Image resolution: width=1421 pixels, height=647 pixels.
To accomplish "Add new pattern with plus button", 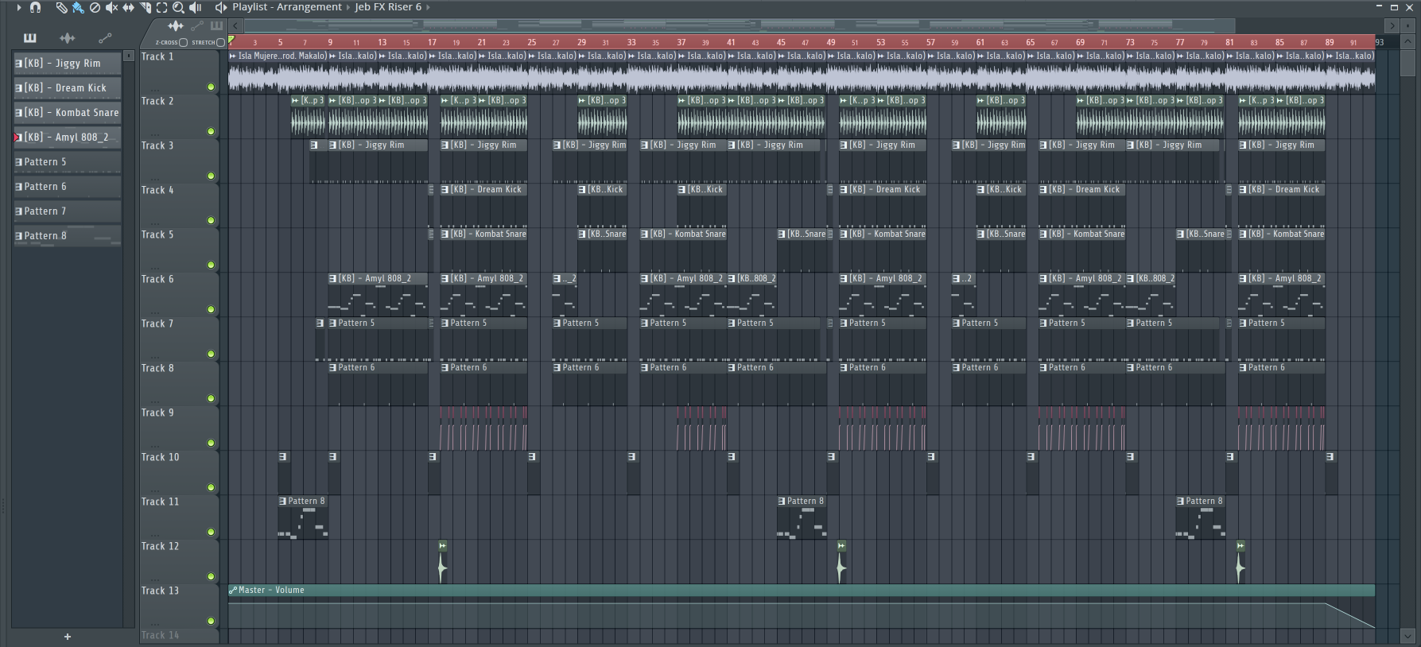I will coord(68,636).
